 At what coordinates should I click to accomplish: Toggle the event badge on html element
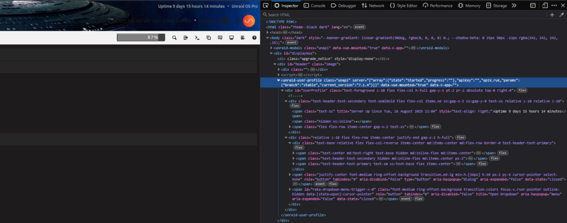coord(359,27)
